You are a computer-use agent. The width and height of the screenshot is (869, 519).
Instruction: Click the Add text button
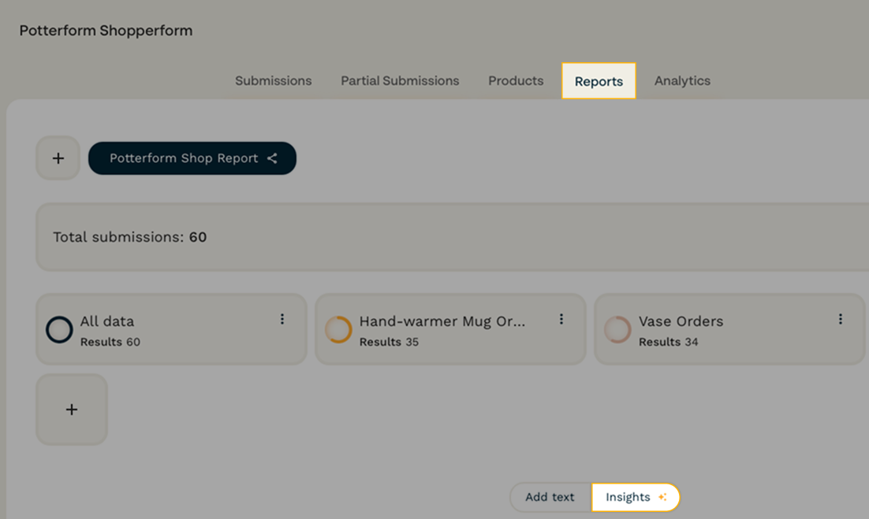click(550, 497)
